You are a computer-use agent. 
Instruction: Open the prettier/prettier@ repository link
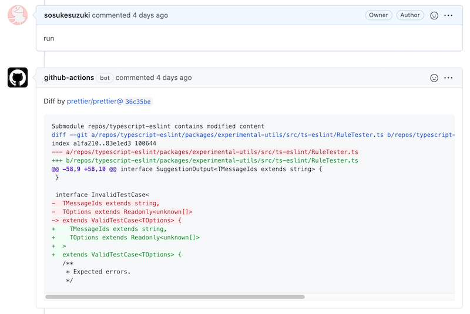pos(95,102)
